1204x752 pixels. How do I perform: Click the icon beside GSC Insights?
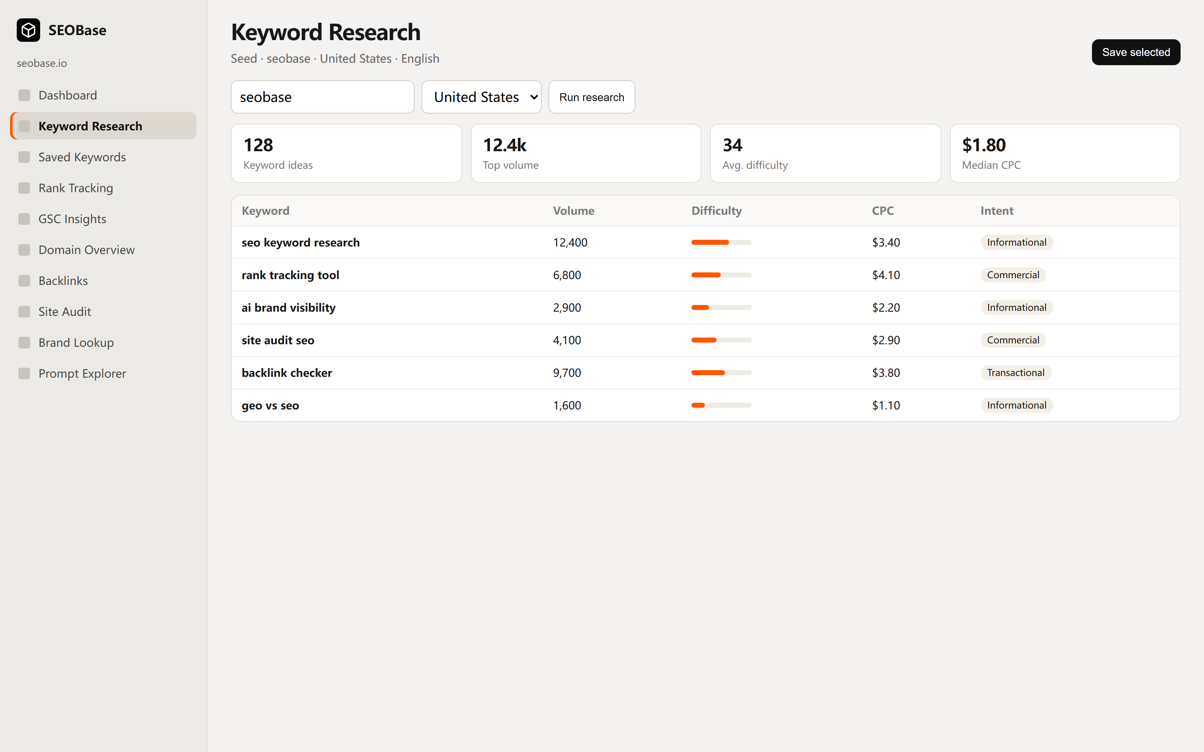(24, 219)
